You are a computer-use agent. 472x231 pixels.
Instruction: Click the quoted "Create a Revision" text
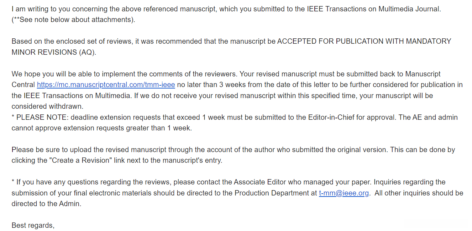click(x=80, y=160)
